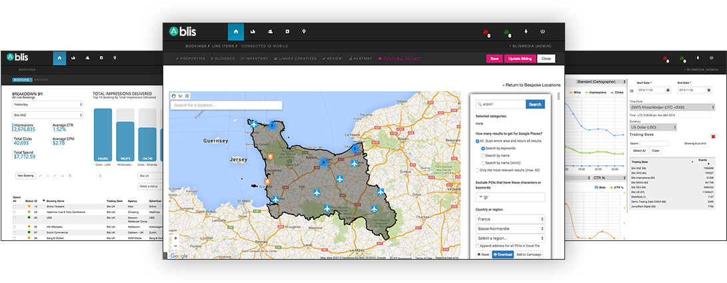727x283 pixels.
Task: Click the 'Search for a location' map field
Action: tap(227, 105)
